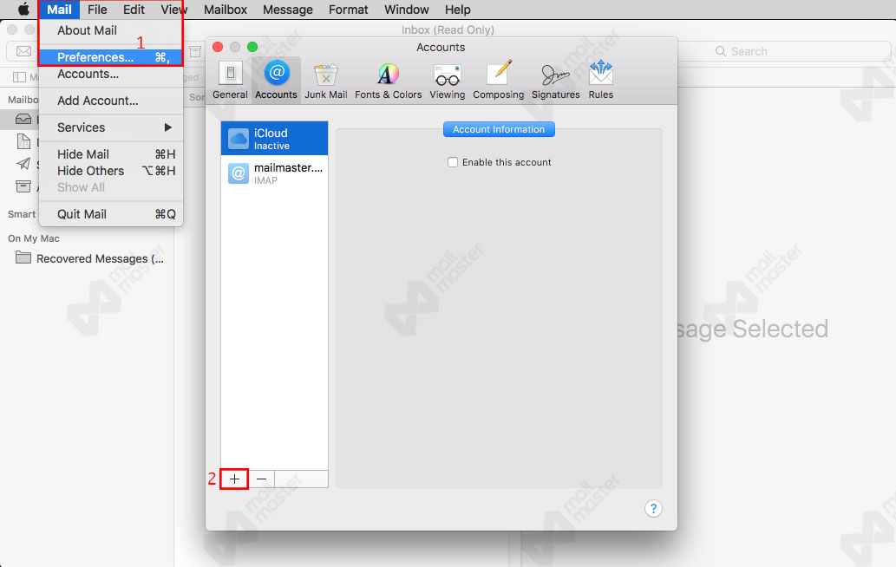The height and width of the screenshot is (567, 896).
Task: Choose Preferences from the Mail menu
Action: pyautogui.click(x=111, y=57)
